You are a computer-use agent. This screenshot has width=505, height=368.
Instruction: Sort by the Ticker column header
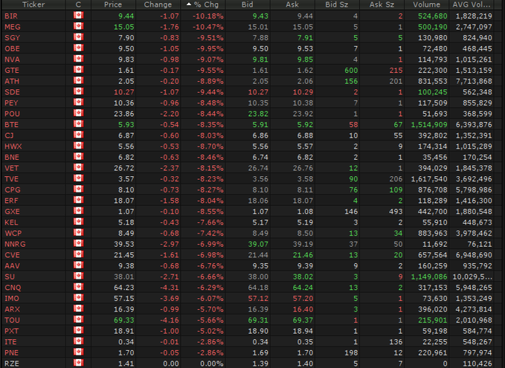[33, 4]
